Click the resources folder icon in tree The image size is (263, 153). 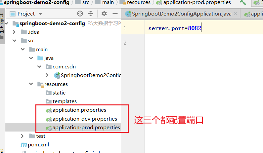tap(40, 84)
